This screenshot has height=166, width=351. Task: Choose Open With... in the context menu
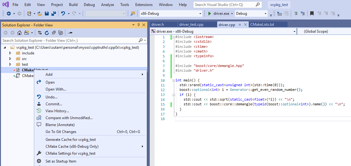click(x=90, y=89)
